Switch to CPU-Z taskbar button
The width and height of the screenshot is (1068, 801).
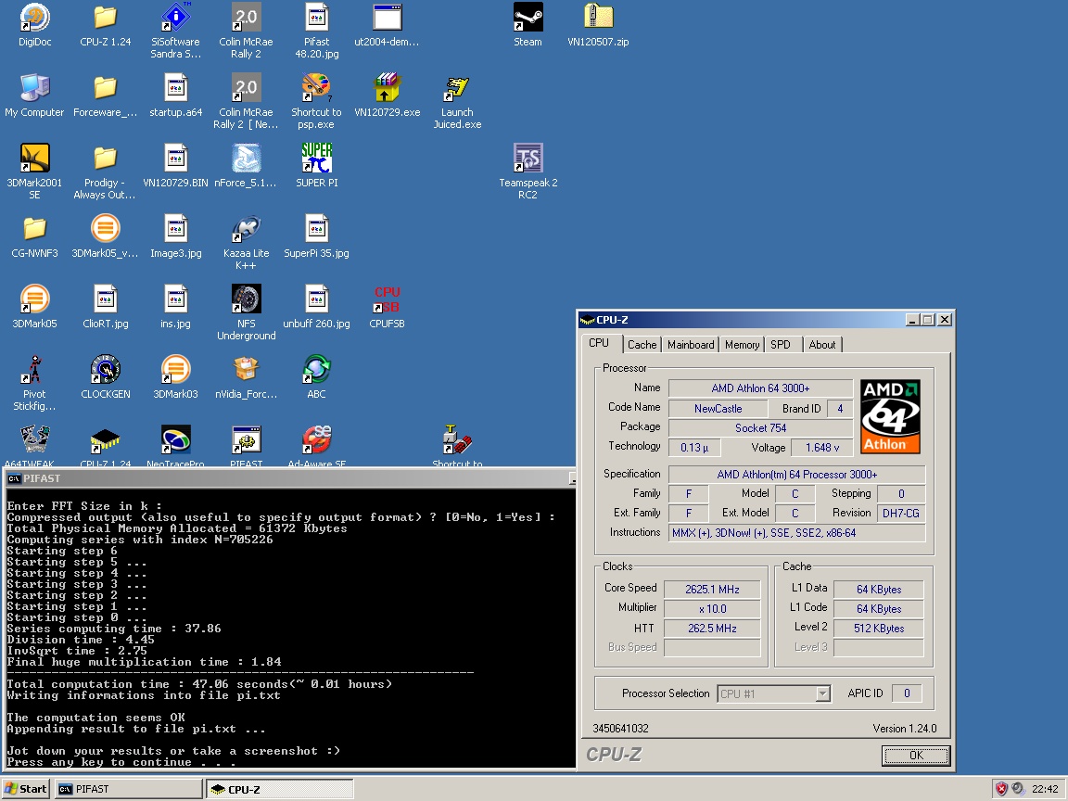point(279,789)
